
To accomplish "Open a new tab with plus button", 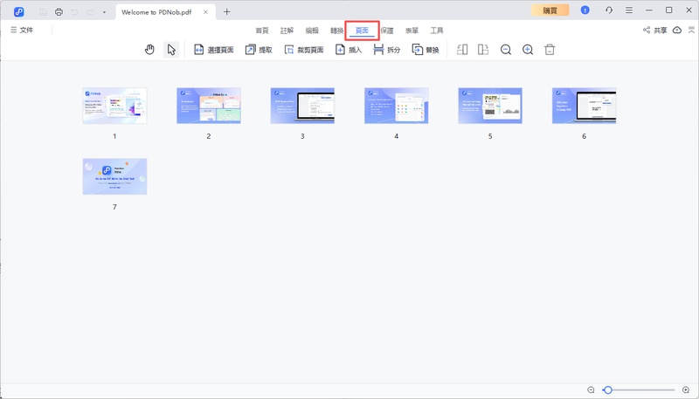I will [x=227, y=11].
